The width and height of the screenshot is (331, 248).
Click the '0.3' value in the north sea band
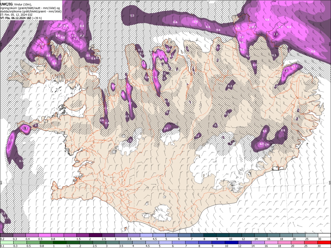tap(132, 16)
